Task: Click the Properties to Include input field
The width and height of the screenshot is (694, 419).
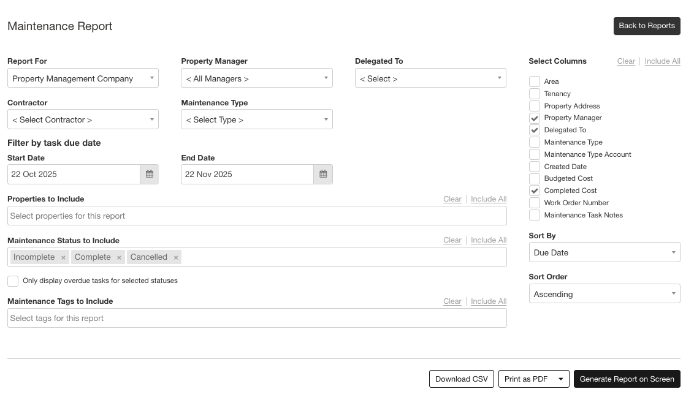Action: pyautogui.click(x=256, y=216)
